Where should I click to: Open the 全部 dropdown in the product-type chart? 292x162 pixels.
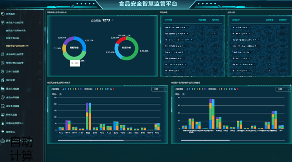point(283,89)
